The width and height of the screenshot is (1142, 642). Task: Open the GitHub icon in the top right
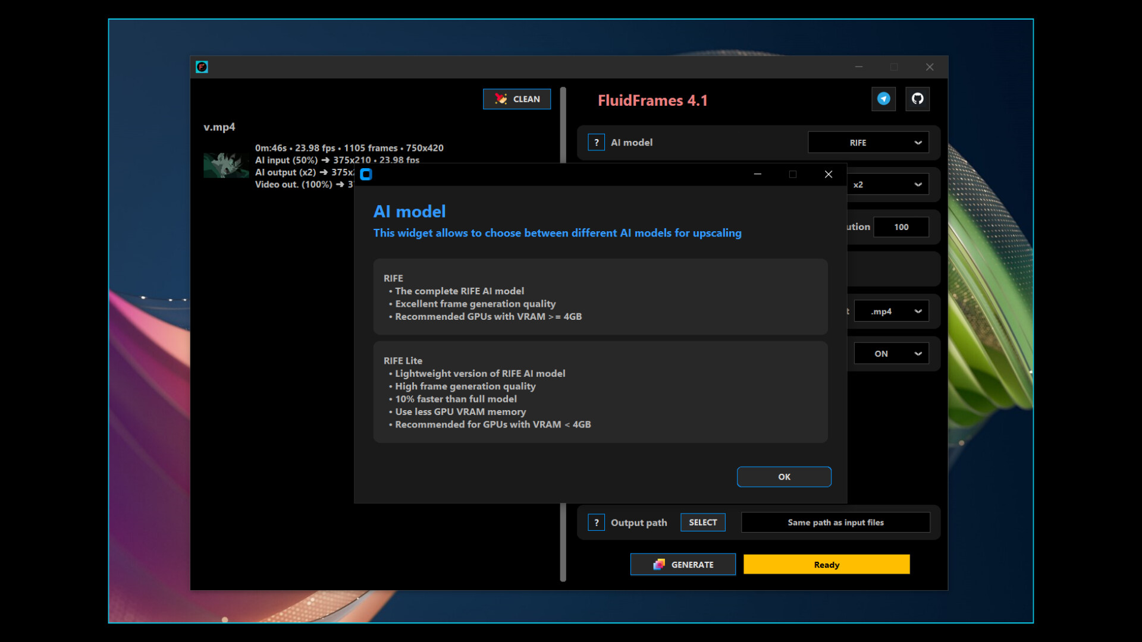[x=917, y=99]
